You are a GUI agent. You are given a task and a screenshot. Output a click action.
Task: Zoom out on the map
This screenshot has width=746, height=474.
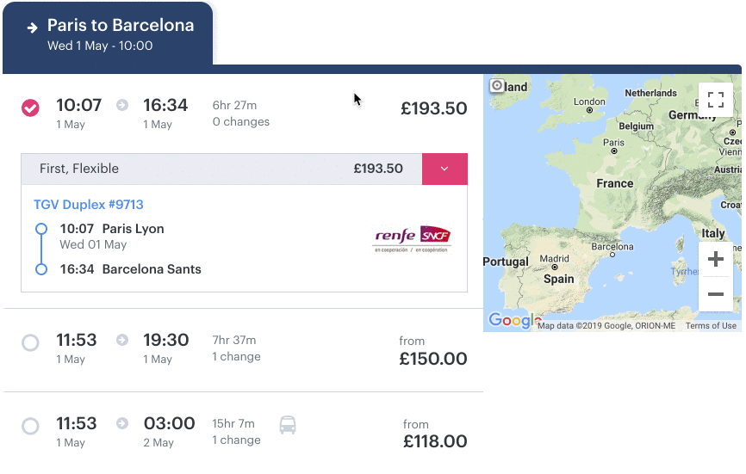point(715,294)
